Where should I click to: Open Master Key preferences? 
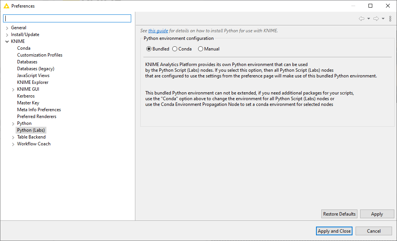click(x=28, y=102)
